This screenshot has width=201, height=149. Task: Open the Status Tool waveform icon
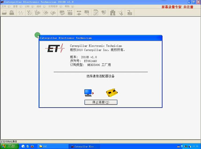click(21, 13)
